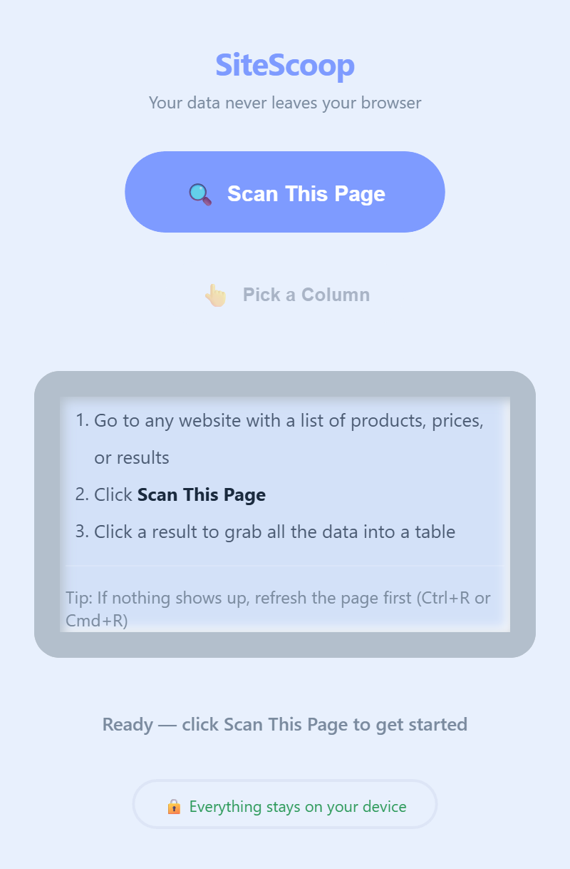Start scanning with Scan This Page button
Screen dimensions: 570x869
point(285,192)
